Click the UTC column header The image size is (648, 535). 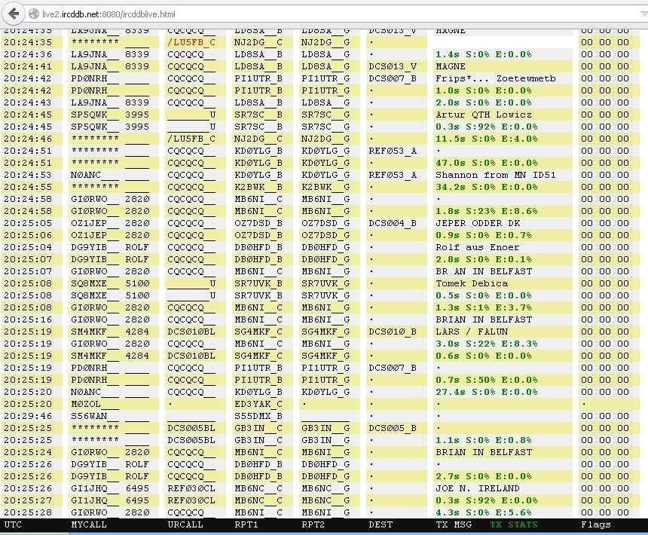point(13,524)
